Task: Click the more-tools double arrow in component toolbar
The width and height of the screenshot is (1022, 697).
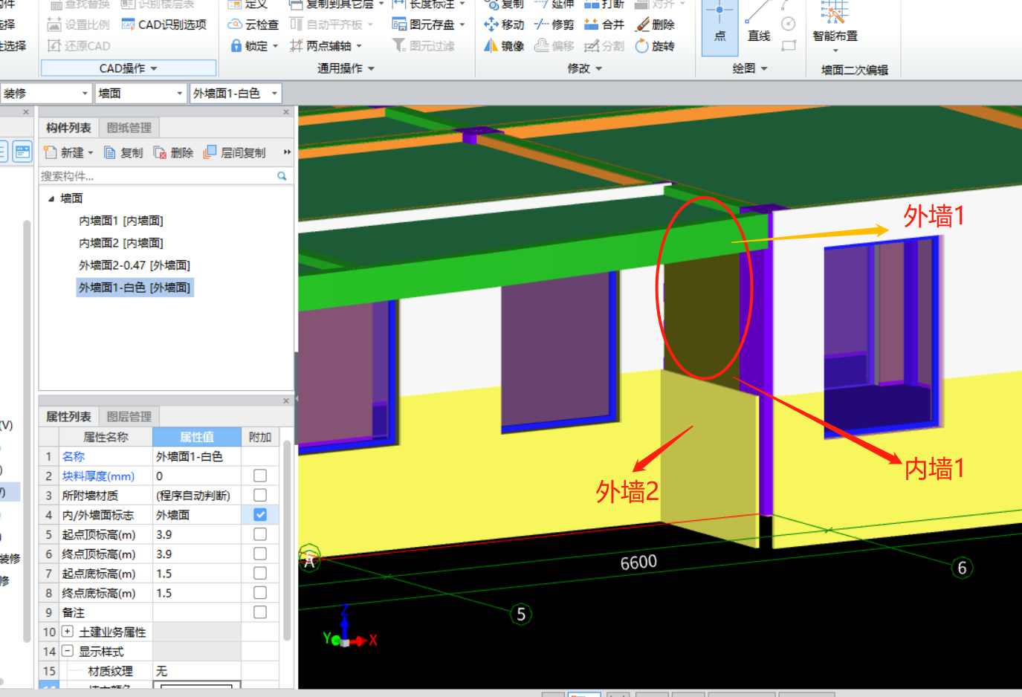Action: point(287,152)
